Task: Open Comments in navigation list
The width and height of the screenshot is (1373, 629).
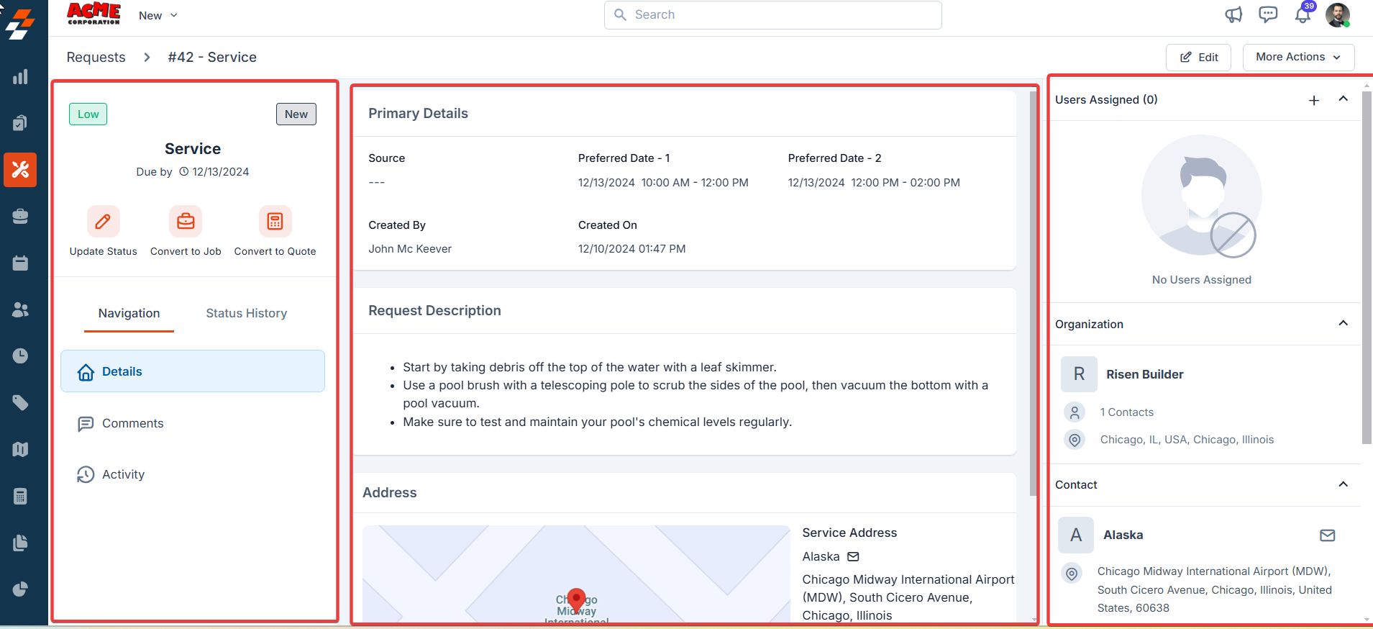Action: pos(193,423)
